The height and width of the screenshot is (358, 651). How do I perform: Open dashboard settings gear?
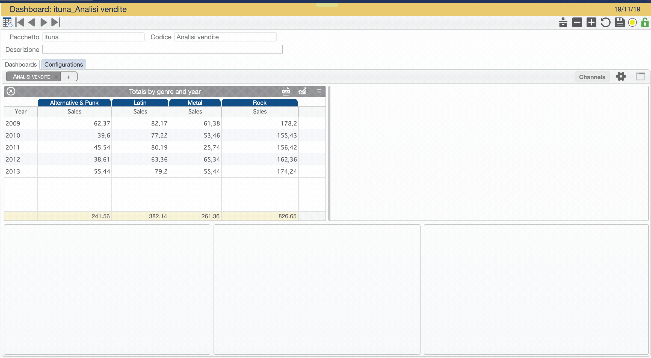(x=621, y=77)
